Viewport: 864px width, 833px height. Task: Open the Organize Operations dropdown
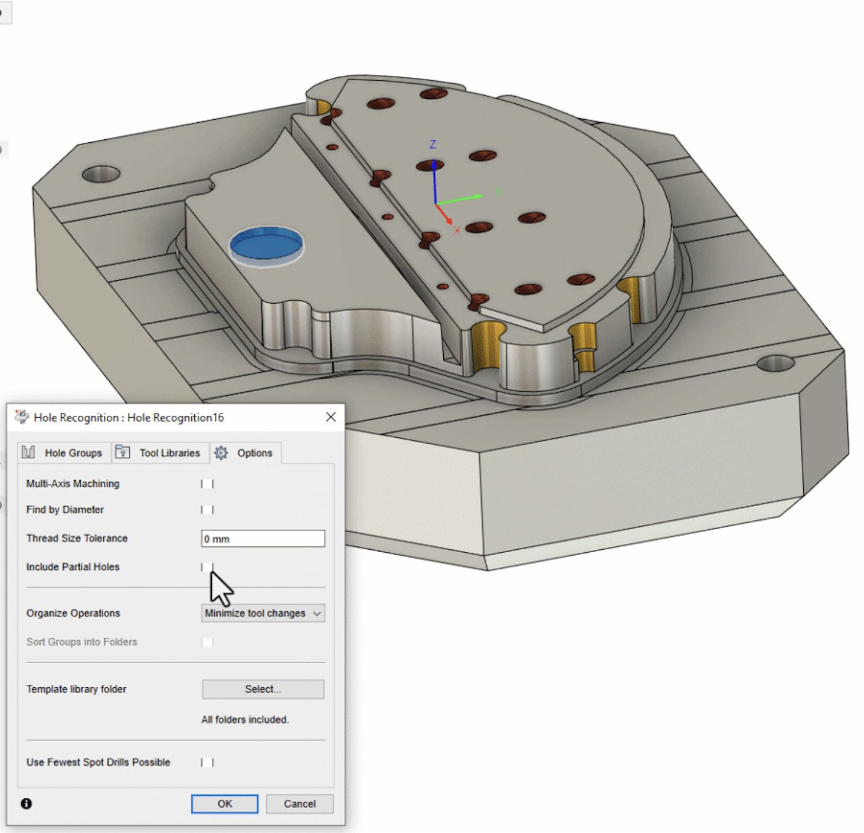[x=263, y=613]
